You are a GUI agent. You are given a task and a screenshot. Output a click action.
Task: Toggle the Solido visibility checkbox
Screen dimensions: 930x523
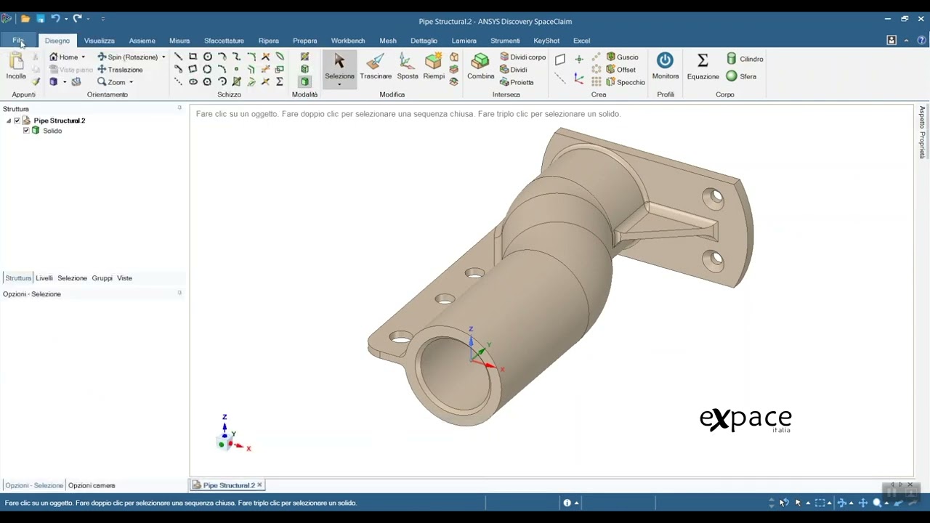point(26,131)
